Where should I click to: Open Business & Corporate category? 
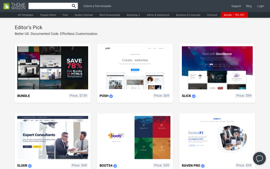point(188,15)
